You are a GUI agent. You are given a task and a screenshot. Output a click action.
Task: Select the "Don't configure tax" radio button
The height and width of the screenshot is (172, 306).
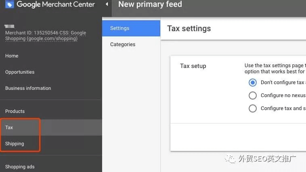click(253, 83)
